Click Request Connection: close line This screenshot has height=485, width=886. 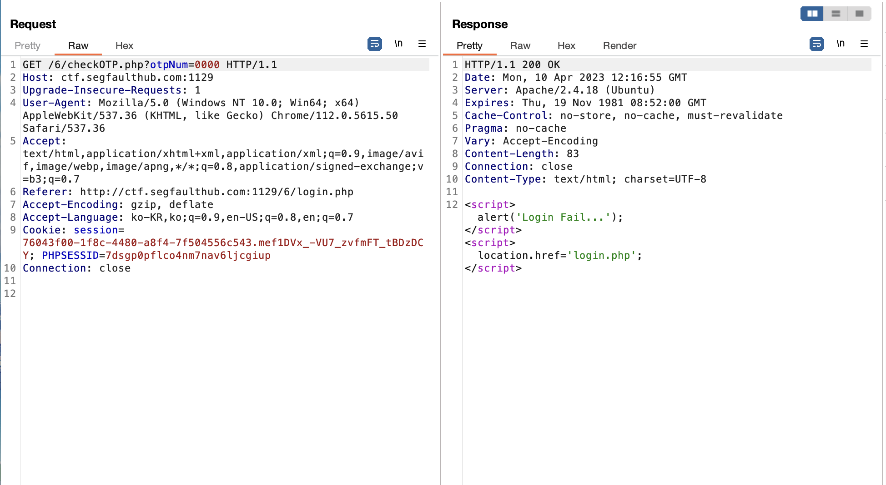[x=76, y=268]
